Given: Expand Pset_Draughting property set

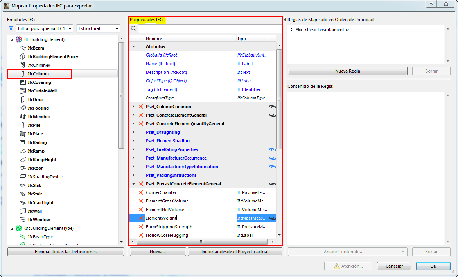Looking at the screenshot, I should pyautogui.click(x=133, y=132).
